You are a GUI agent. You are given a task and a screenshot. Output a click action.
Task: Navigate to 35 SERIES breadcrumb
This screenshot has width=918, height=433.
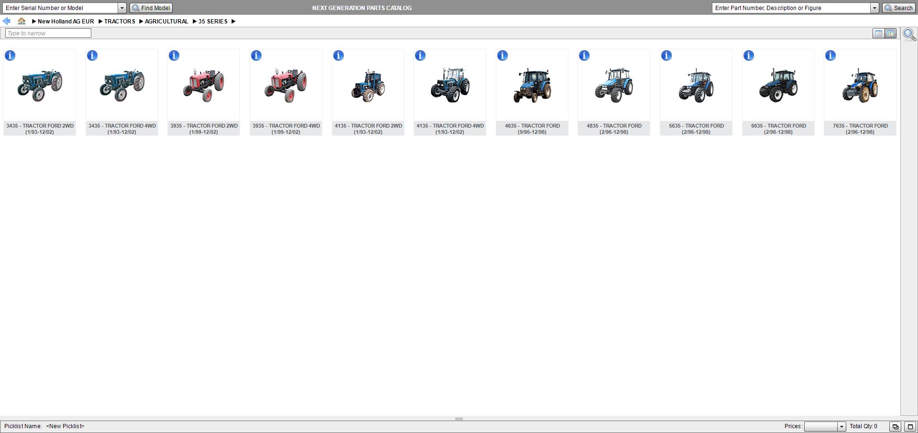click(213, 22)
